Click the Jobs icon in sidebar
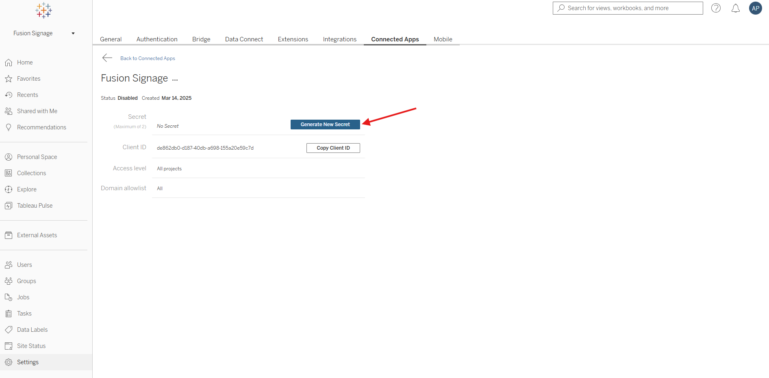Viewport: 769px width, 378px height. 9,297
